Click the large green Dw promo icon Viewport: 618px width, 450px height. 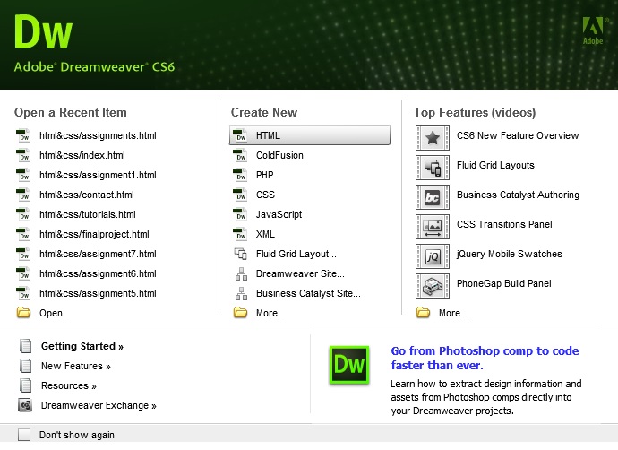(349, 365)
